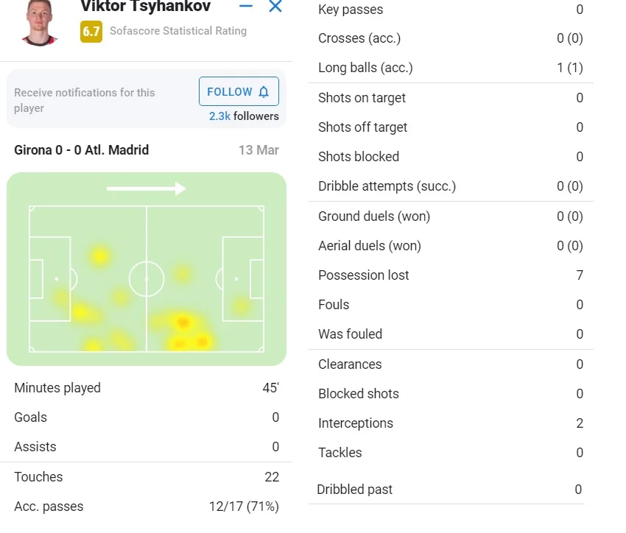Click the Dribbled past stat row
Viewport: 626px width, 533px height.
pyautogui.click(x=450, y=490)
